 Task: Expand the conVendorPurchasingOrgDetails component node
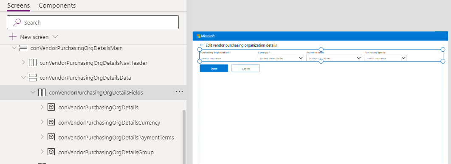(42, 107)
